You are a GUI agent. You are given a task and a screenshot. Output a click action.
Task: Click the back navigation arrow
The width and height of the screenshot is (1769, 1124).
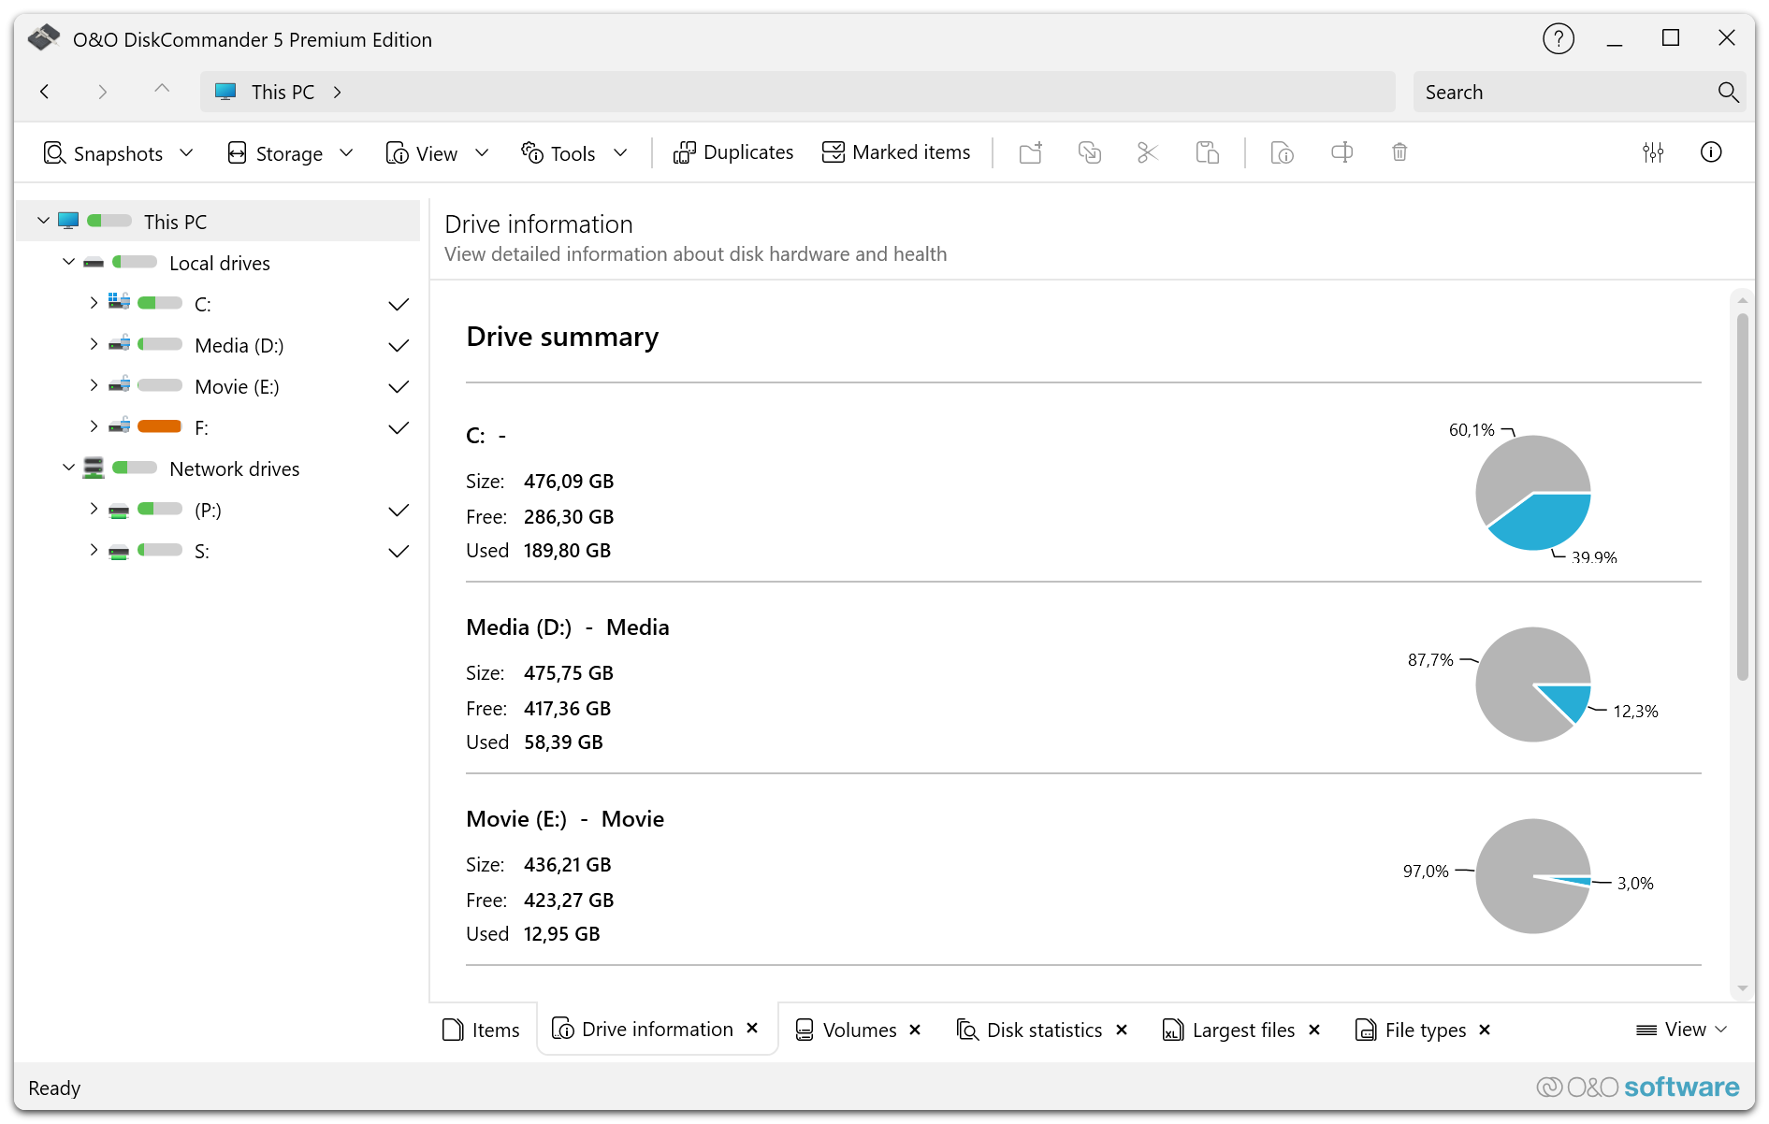pos(45,92)
